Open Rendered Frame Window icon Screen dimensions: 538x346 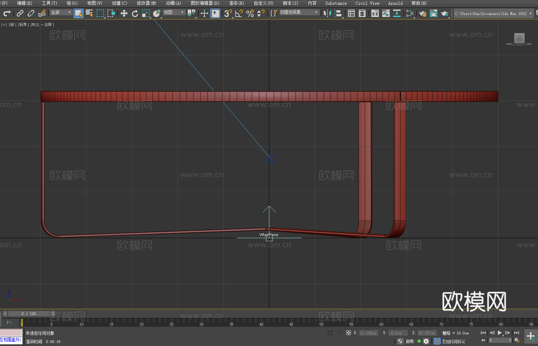(434, 13)
